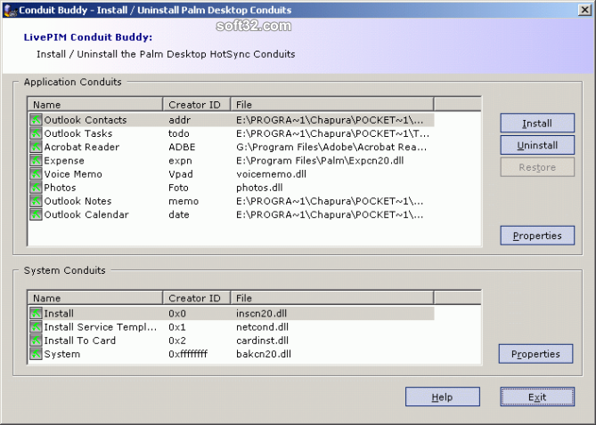Click the expn creator ID cell

[x=180, y=161]
